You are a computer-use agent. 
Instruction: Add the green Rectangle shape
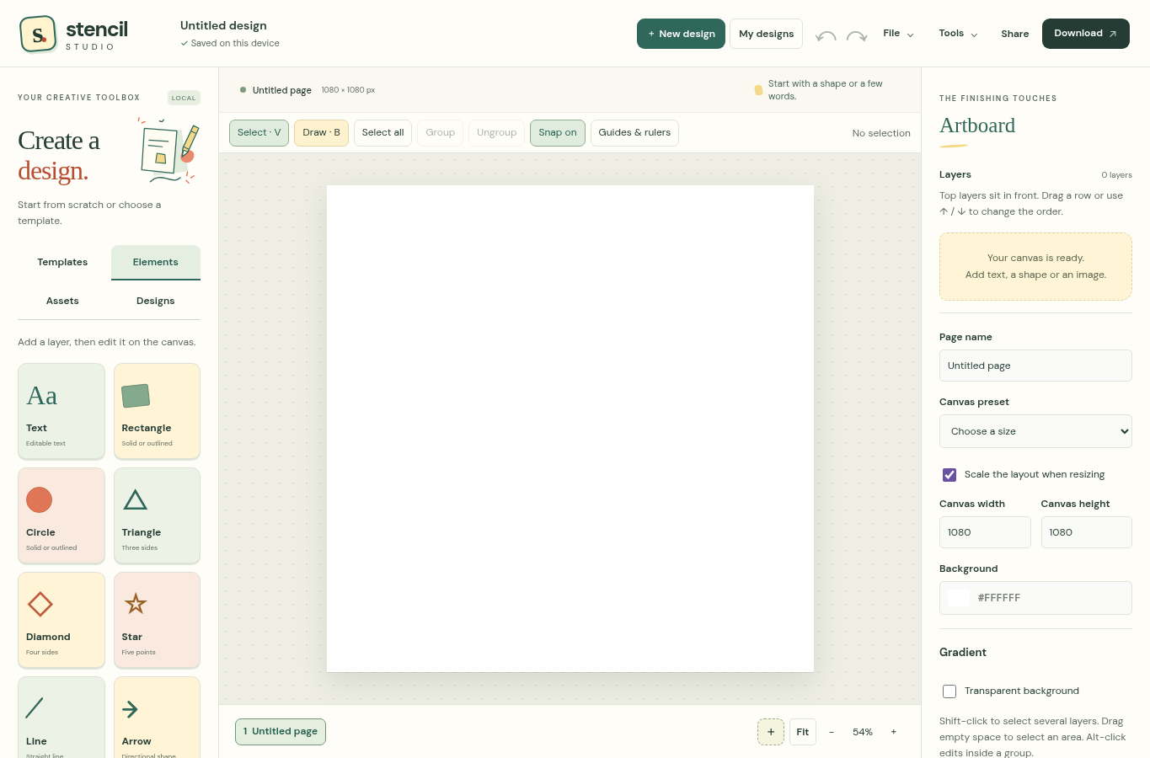point(157,411)
